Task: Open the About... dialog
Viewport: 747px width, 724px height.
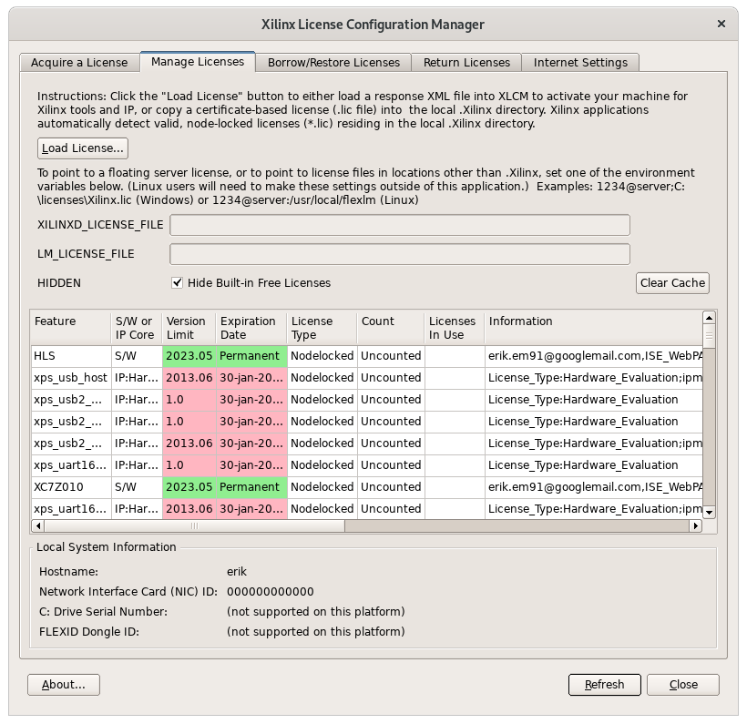Action: coord(64,685)
